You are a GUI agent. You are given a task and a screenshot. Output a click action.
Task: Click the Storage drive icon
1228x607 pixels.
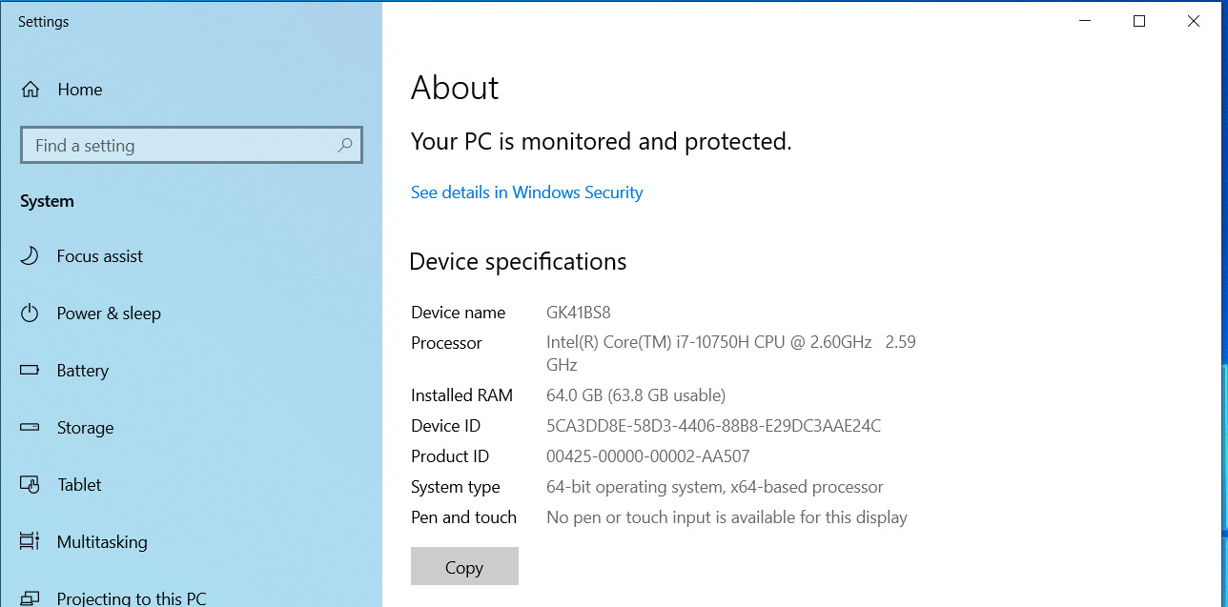point(30,427)
